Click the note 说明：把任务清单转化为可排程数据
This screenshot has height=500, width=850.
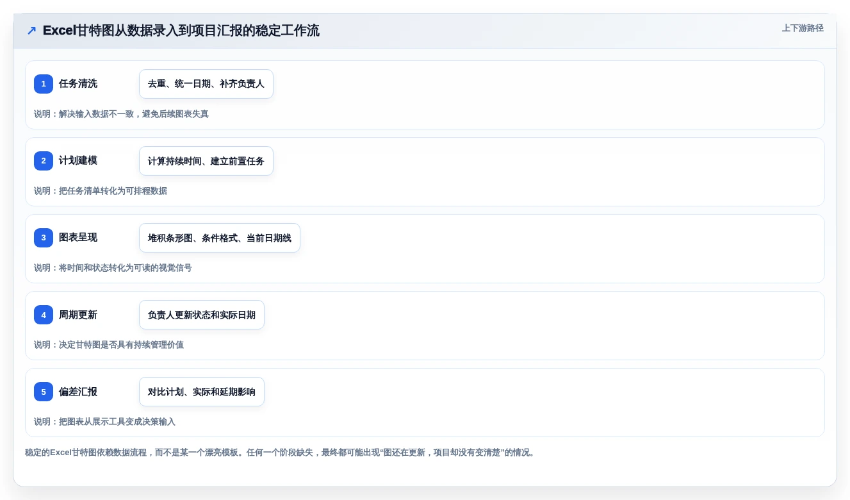point(101,191)
